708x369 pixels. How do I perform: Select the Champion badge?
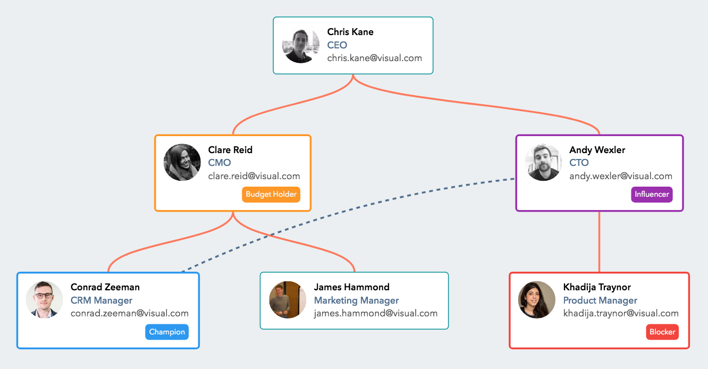pos(167,332)
